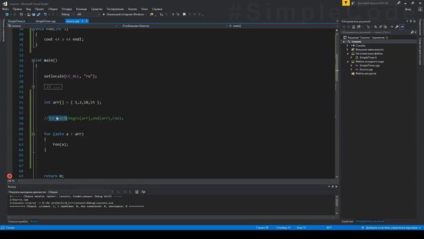Clear all output with the Output panel icon
This screenshot has height=239, width=424.
[137, 192]
